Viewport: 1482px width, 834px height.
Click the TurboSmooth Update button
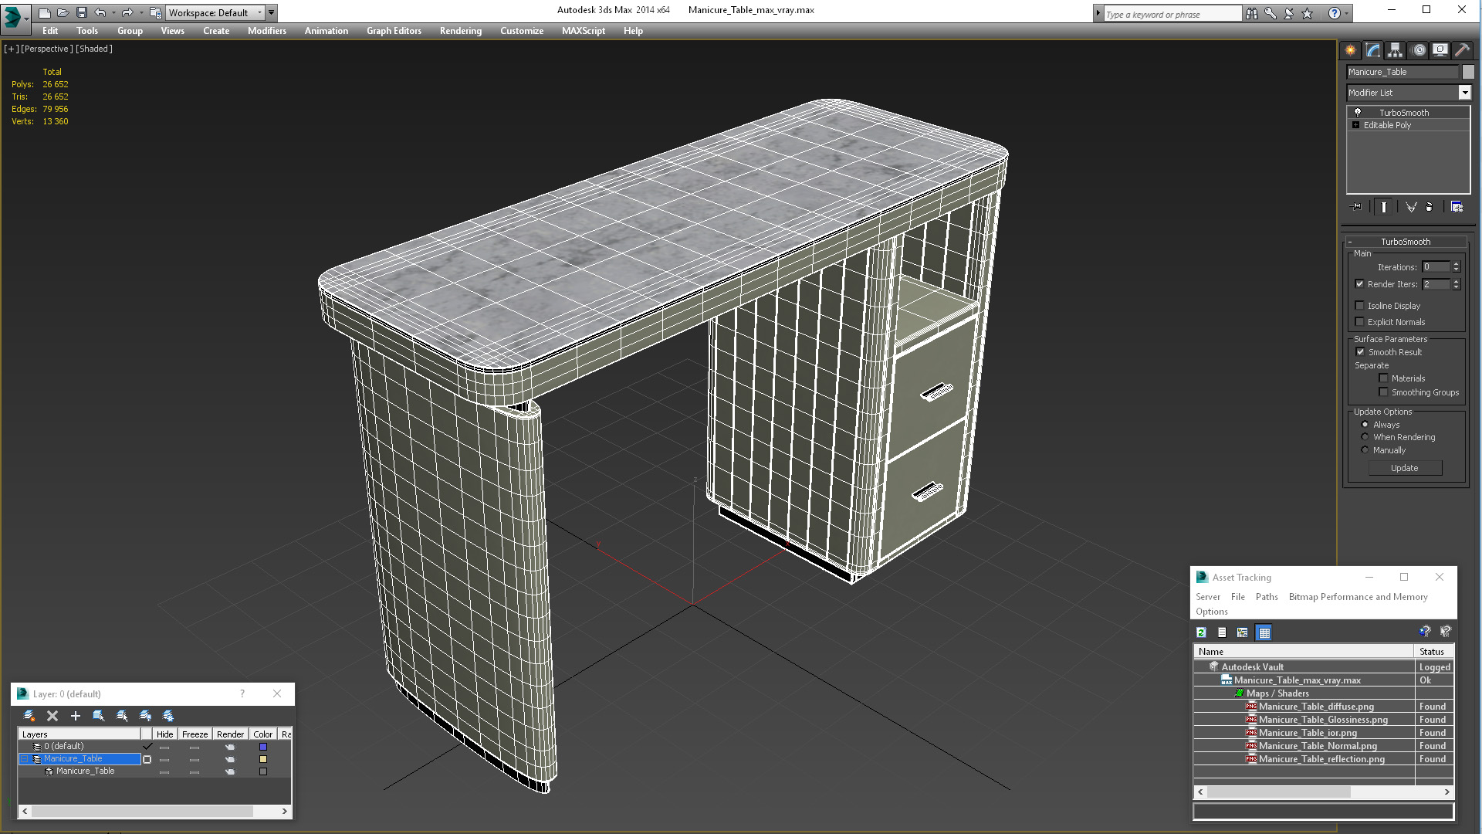(1404, 468)
